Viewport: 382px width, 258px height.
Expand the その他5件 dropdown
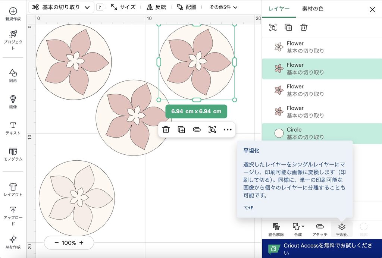click(x=223, y=7)
